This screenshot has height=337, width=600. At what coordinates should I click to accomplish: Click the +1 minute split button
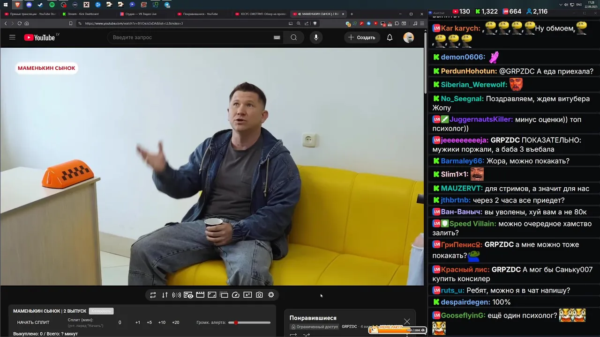[x=138, y=322]
